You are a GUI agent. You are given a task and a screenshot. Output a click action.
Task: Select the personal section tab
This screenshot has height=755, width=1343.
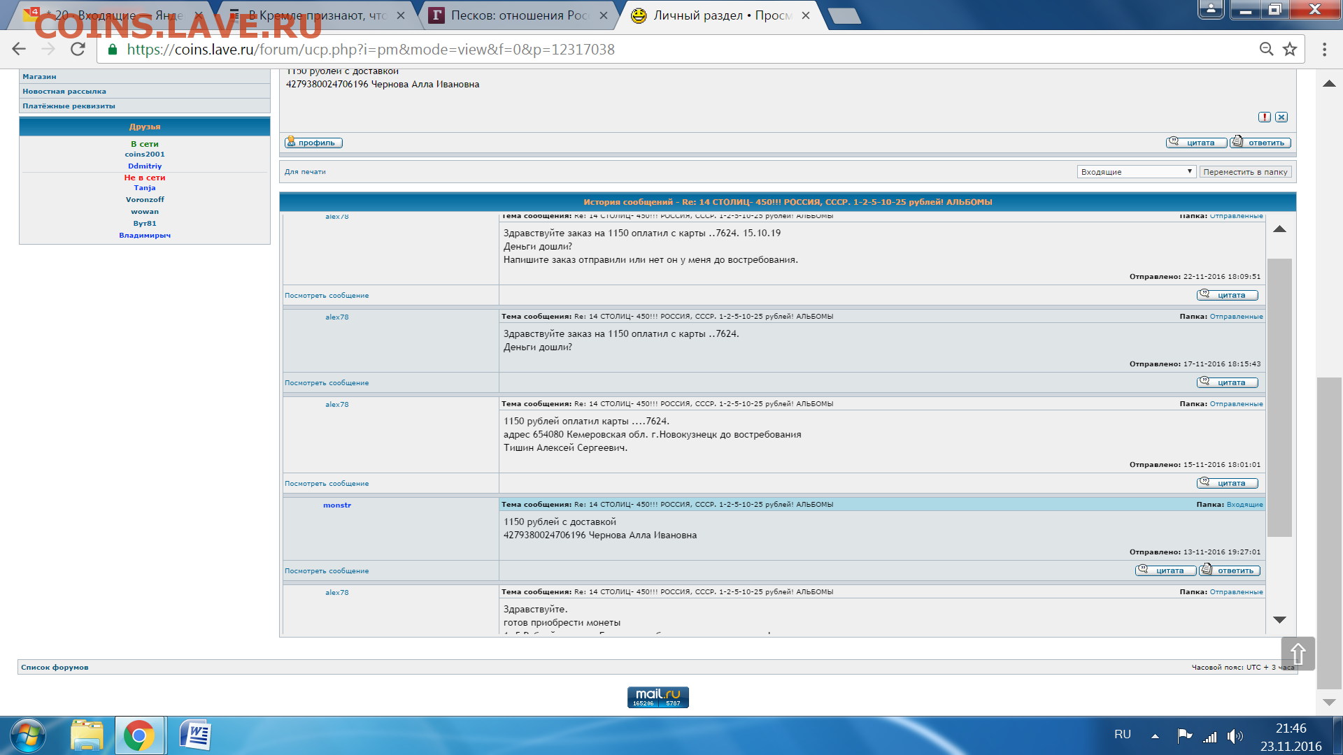(x=720, y=15)
